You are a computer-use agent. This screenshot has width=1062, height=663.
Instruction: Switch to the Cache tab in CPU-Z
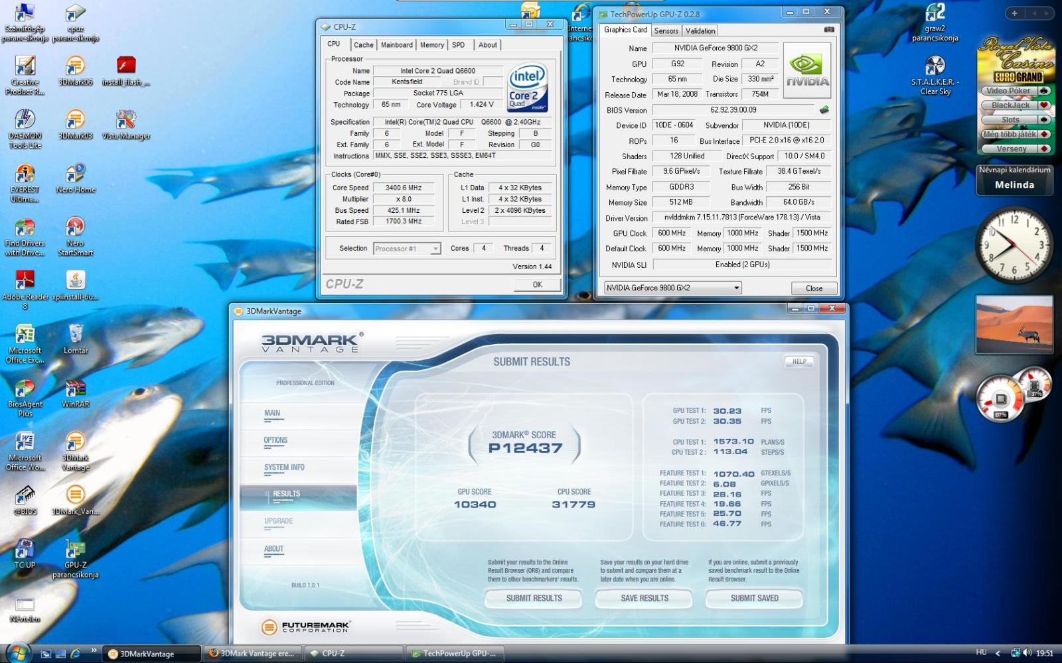click(363, 45)
